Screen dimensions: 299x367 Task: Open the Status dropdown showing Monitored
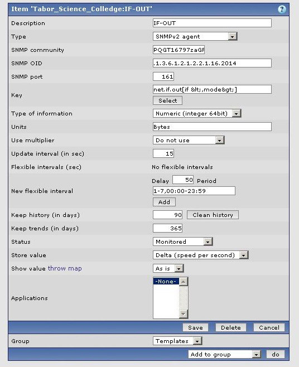182,242
